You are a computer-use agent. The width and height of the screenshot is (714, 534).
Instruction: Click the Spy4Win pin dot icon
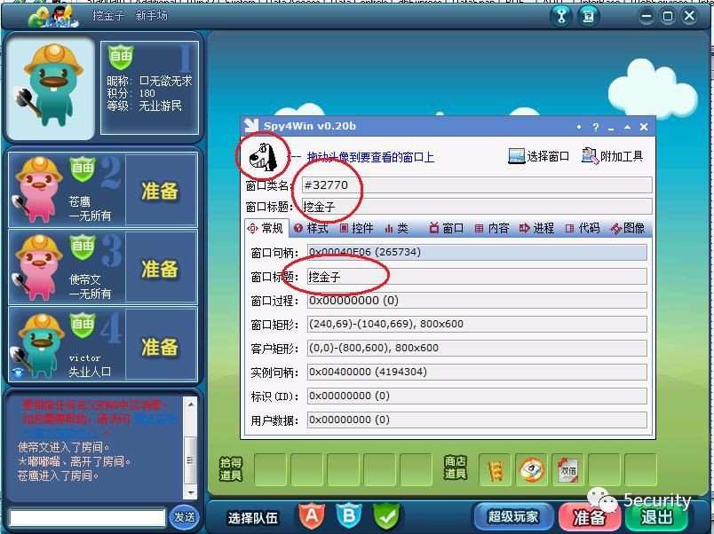click(579, 127)
